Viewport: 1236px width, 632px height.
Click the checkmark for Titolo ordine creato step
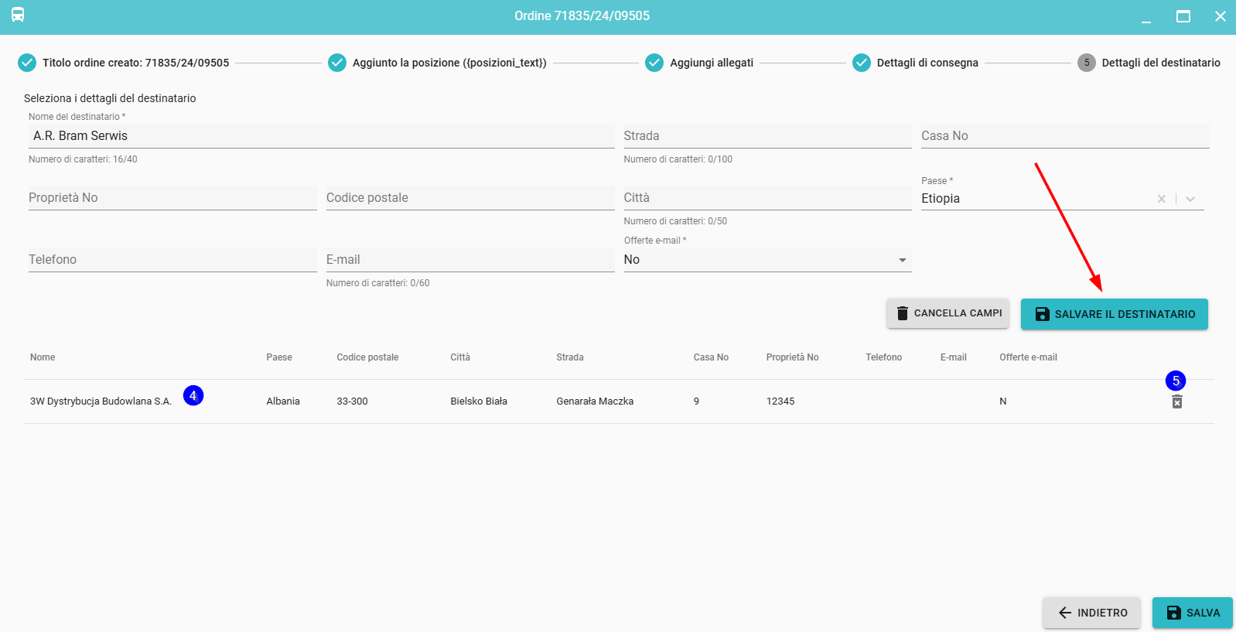pos(27,63)
